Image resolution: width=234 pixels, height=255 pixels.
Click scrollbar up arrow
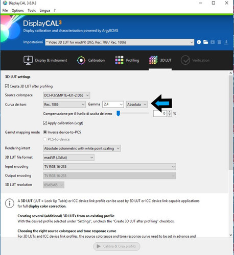click(x=231, y=73)
